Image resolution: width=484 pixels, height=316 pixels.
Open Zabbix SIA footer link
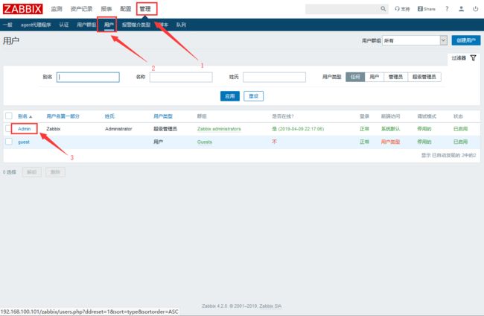point(270,306)
